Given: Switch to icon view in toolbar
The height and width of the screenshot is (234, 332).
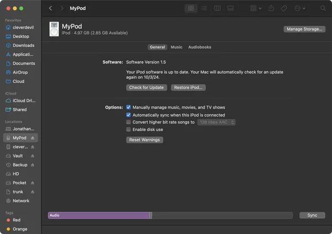Looking at the screenshot, I should (x=191, y=8).
